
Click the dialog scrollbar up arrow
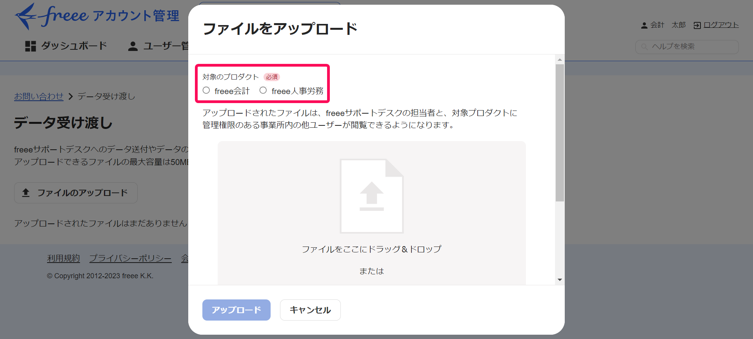coord(560,60)
